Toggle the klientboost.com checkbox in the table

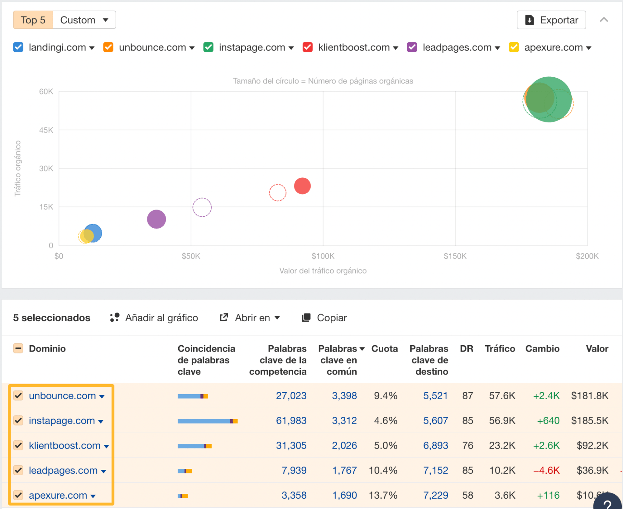point(18,445)
